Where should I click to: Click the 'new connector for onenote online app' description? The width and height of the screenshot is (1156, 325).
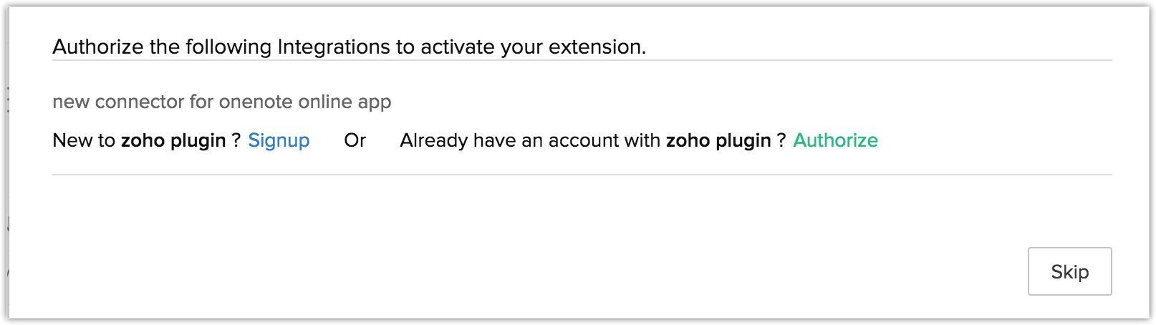tap(221, 102)
